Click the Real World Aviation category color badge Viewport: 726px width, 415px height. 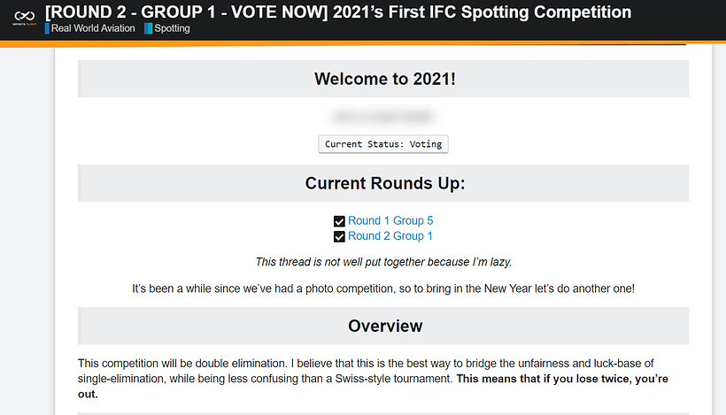tap(48, 28)
